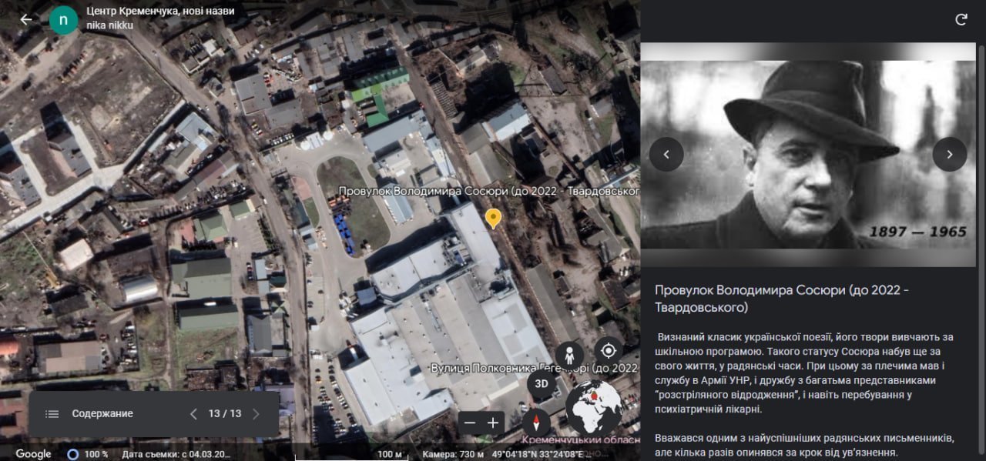Image resolution: width=986 pixels, height=461 pixels.
Task: Click next arrow in 13 / 13 navigator
Action: pos(256,414)
